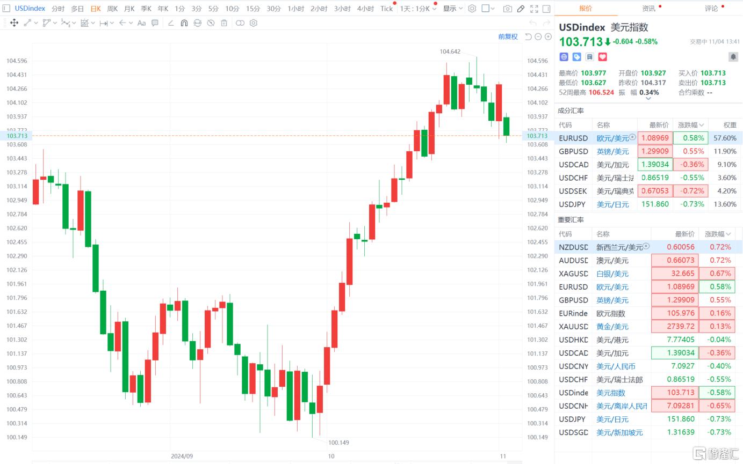Enter fullscreen chart mode
This screenshot has height=464, width=743.
point(534,9)
